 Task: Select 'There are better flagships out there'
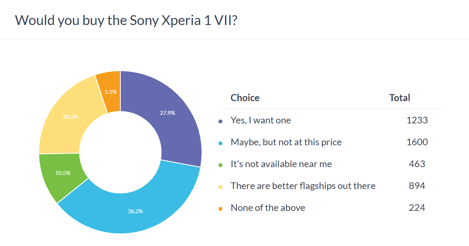303,186
